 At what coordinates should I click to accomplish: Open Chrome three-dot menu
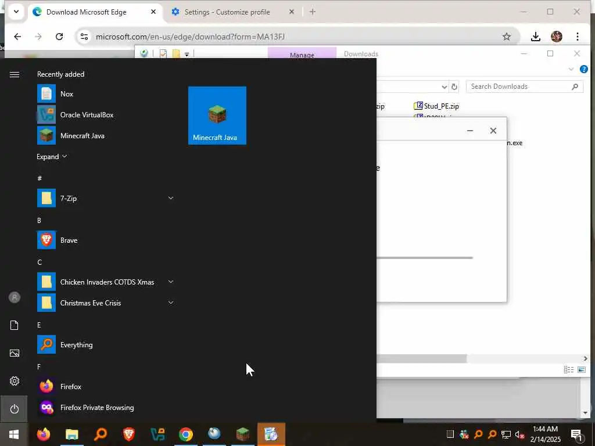click(x=577, y=37)
